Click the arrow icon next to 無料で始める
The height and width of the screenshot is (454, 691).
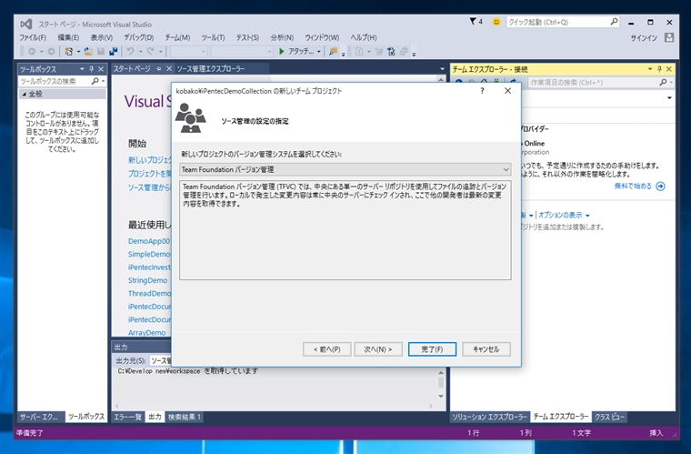click(x=660, y=186)
